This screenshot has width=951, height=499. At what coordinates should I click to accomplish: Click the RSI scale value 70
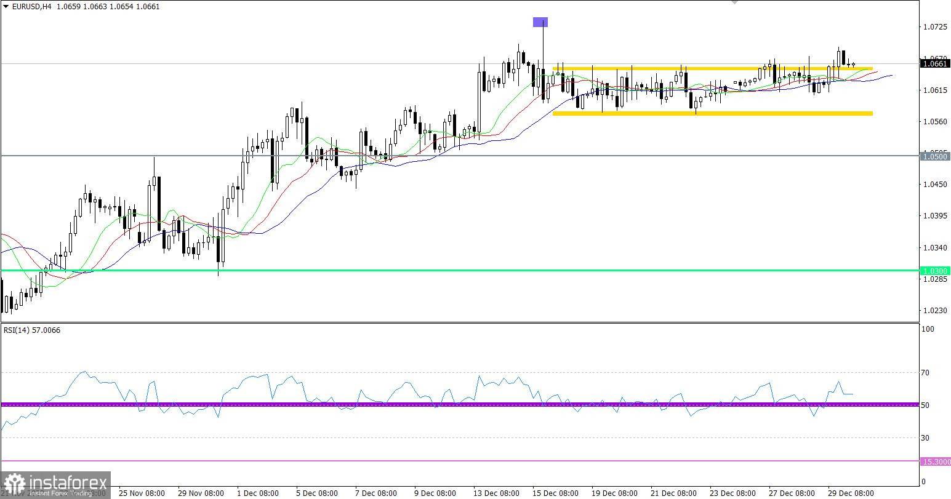tap(926, 373)
